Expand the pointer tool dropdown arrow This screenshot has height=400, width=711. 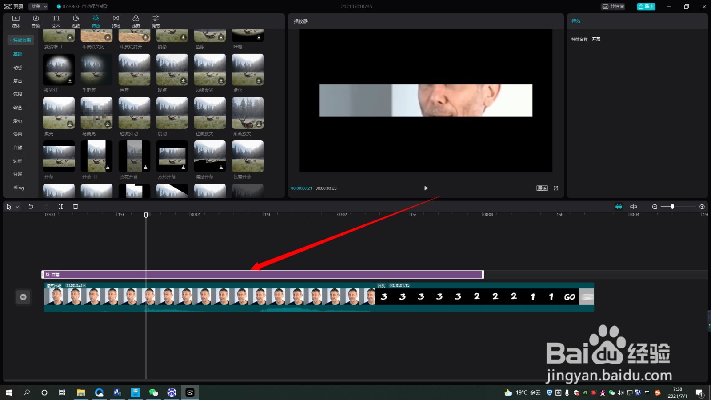17,207
